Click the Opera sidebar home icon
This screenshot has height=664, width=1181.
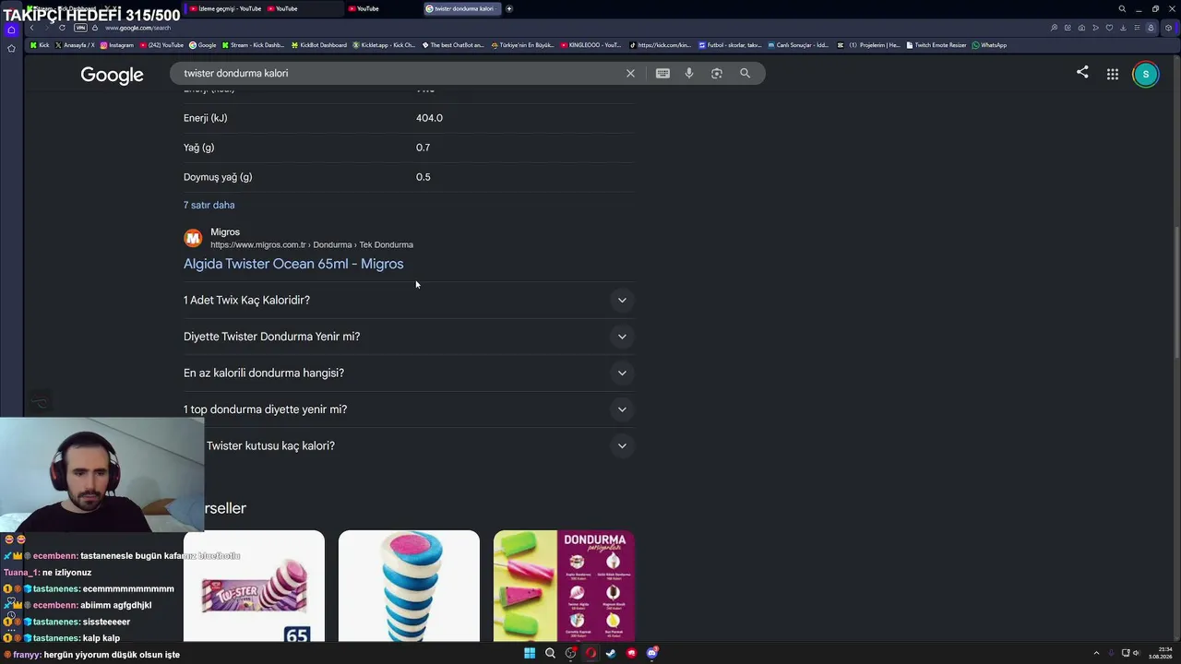[x=11, y=30]
